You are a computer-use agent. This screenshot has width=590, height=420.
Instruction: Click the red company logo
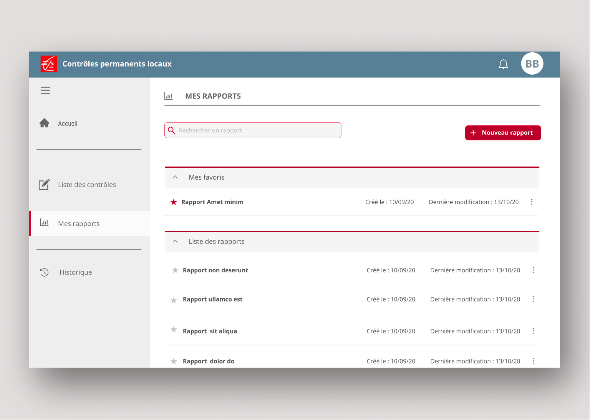click(49, 64)
